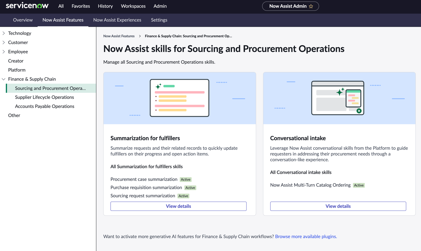421x251 pixels.
Task: Expand the Employee tree chevron
Action: (x=3, y=52)
